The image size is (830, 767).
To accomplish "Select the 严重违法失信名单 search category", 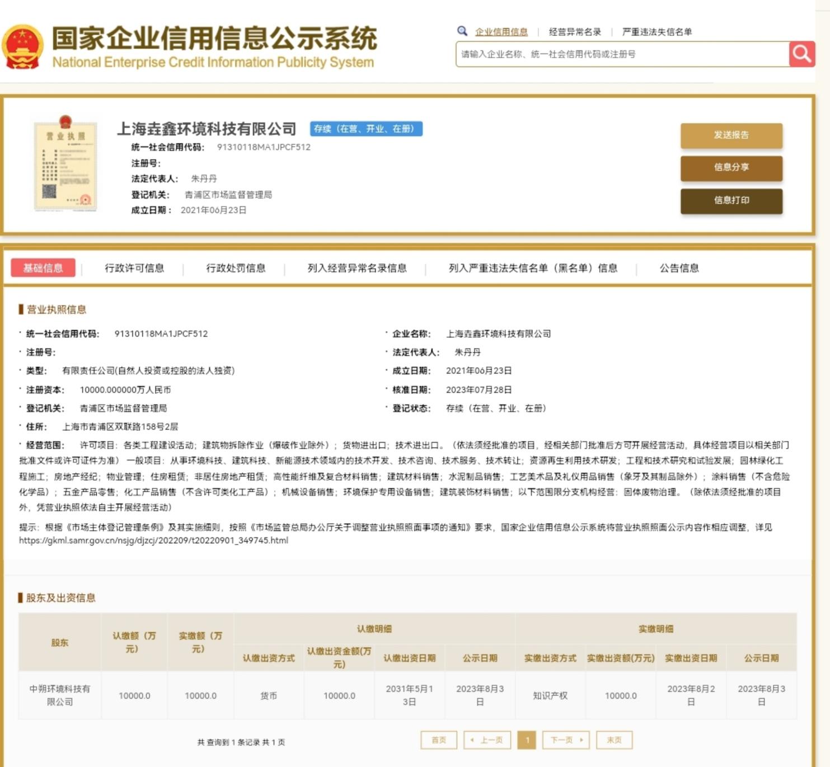I will point(657,32).
